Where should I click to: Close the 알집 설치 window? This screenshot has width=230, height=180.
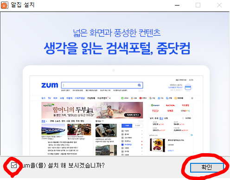(x=219, y=5)
